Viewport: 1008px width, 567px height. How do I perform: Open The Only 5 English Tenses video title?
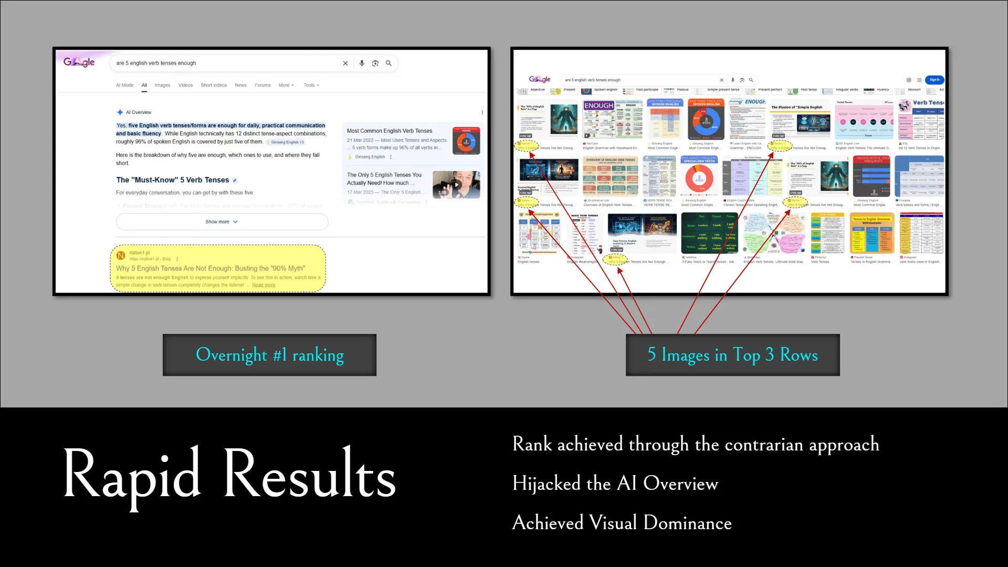[x=384, y=179]
